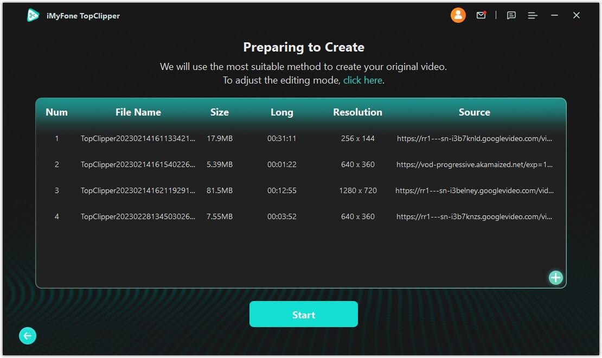Go back using the round arrow icon
The image size is (602, 358).
[28, 336]
